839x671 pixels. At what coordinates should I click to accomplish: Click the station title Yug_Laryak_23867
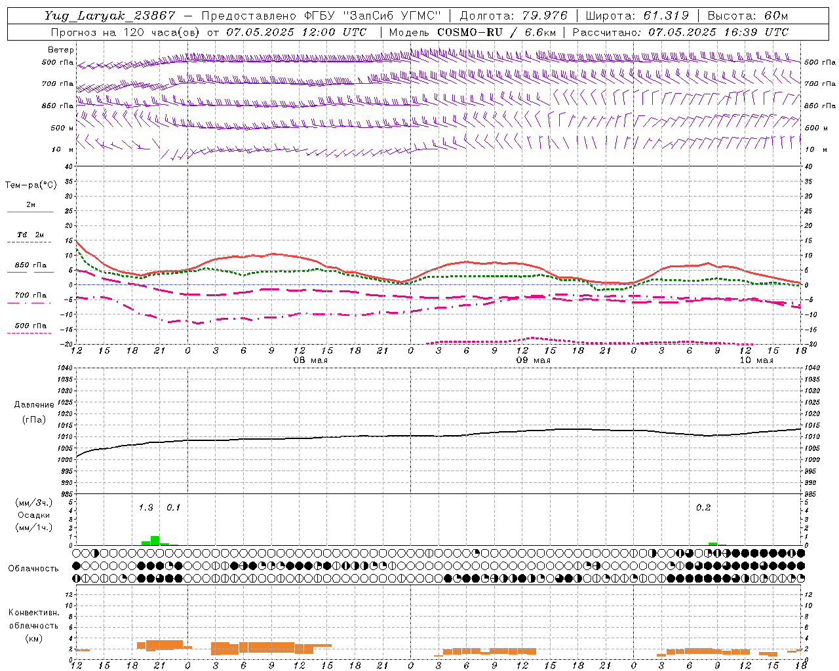[x=109, y=16]
